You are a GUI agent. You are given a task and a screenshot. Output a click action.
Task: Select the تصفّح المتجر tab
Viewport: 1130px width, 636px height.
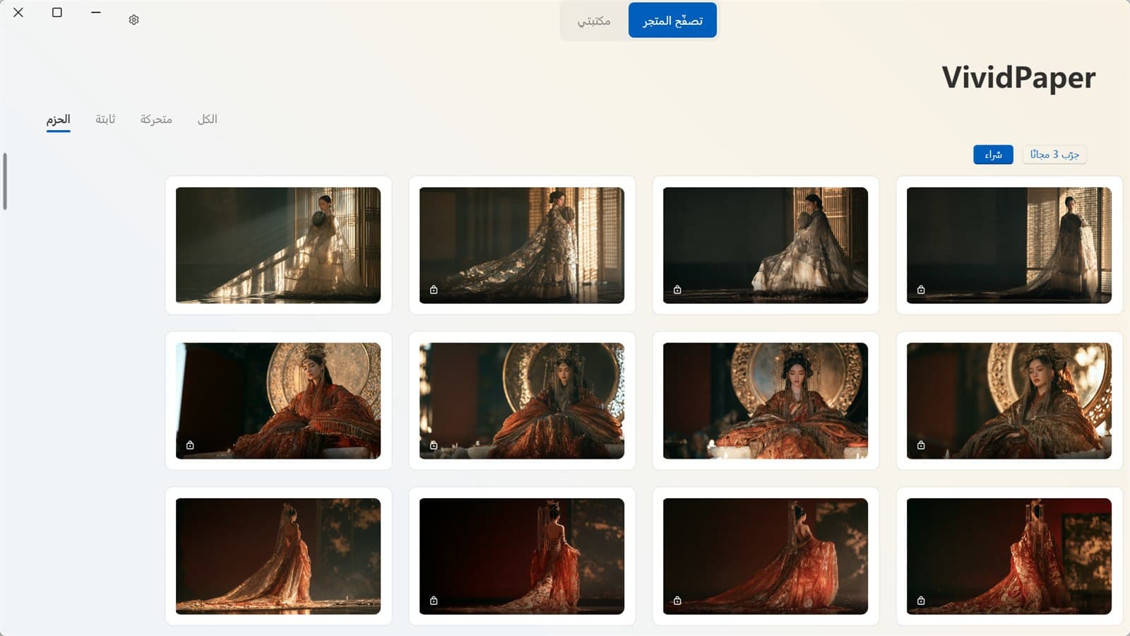coord(672,20)
